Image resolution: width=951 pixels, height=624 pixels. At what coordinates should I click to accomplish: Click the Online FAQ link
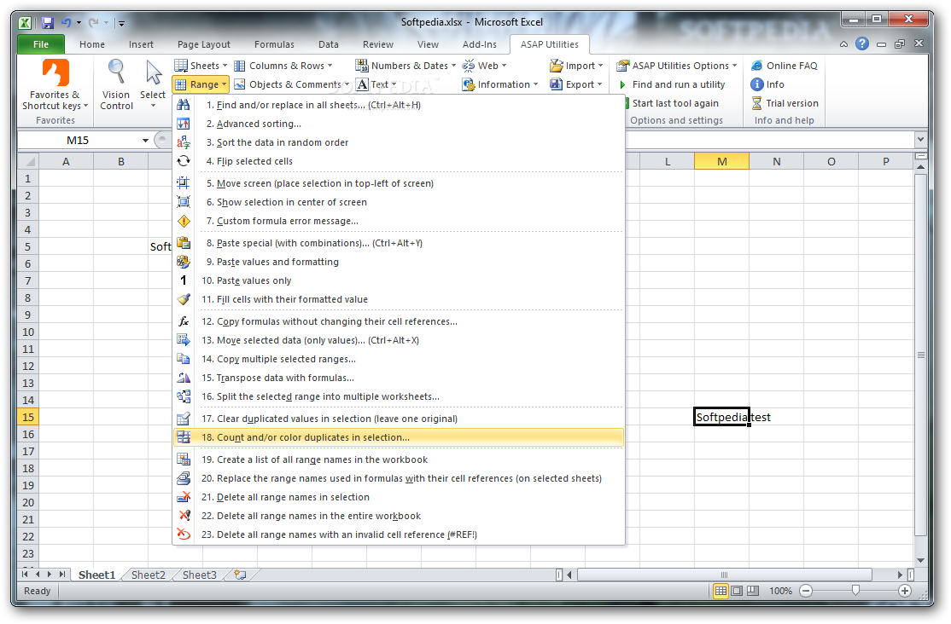pyautogui.click(x=785, y=66)
